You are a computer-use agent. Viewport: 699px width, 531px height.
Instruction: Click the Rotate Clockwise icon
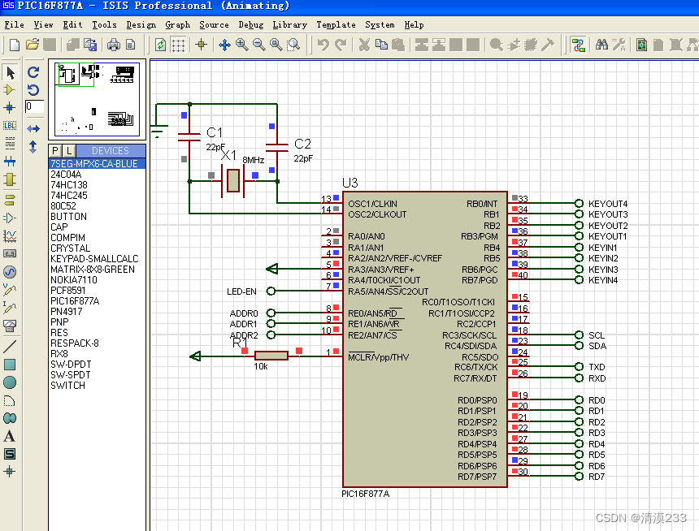(33, 72)
